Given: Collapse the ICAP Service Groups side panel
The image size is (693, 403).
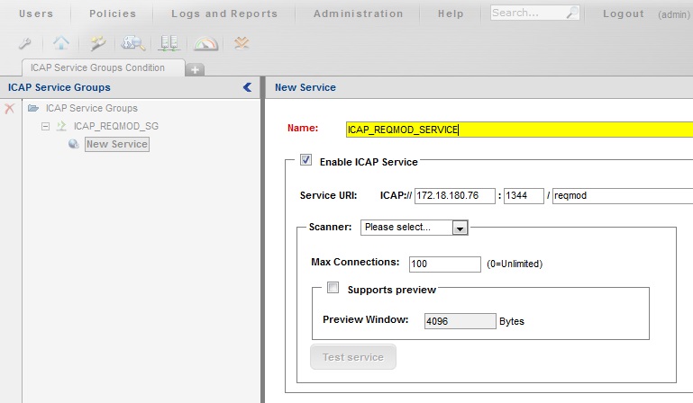Looking at the screenshot, I should click(248, 87).
